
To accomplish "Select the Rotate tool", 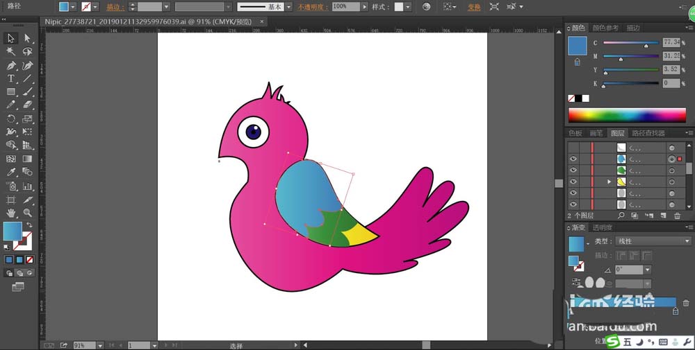I will tap(11, 119).
